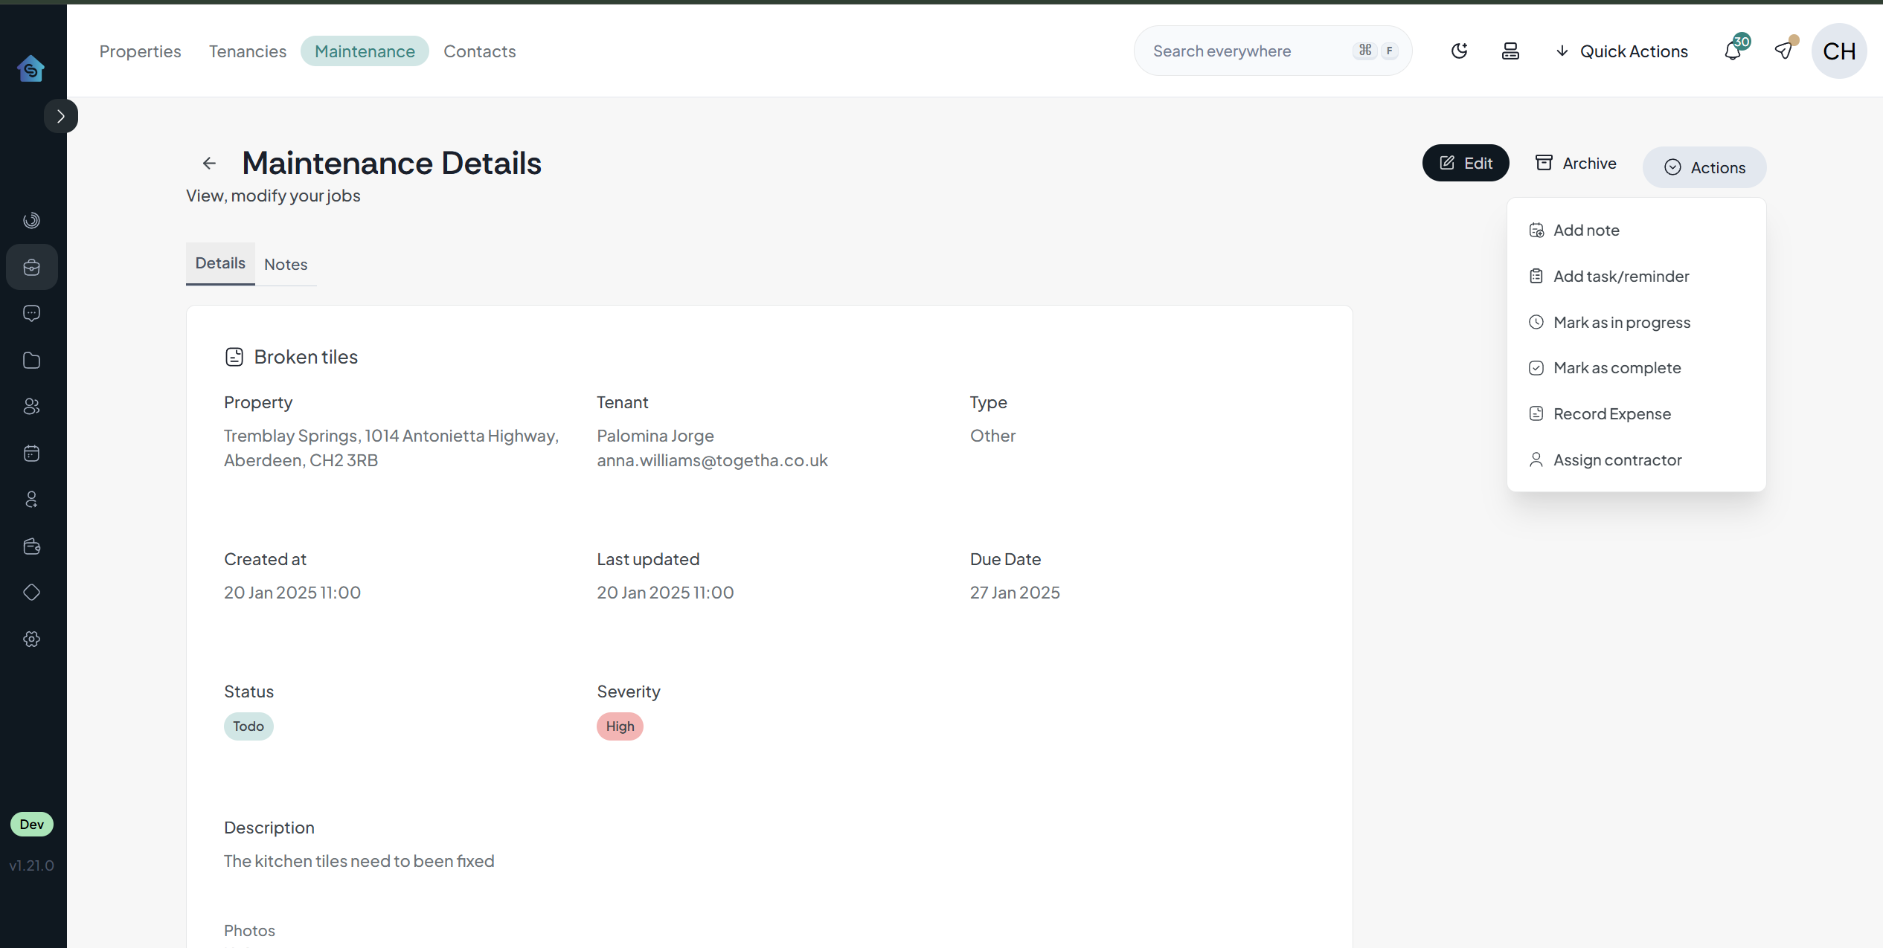The image size is (1883, 948).
Task: Toggle Mark as in progress status
Action: point(1622,322)
